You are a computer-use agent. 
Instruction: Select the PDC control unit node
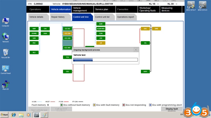pos(34,43)
